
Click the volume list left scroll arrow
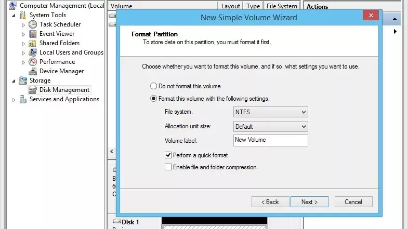pyautogui.click(x=112, y=151)
